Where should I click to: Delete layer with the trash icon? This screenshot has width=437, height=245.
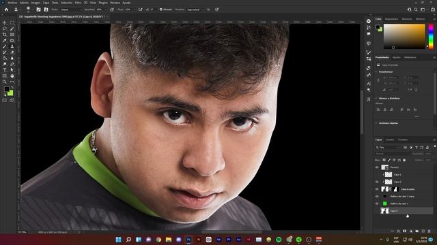pos(429,231)
